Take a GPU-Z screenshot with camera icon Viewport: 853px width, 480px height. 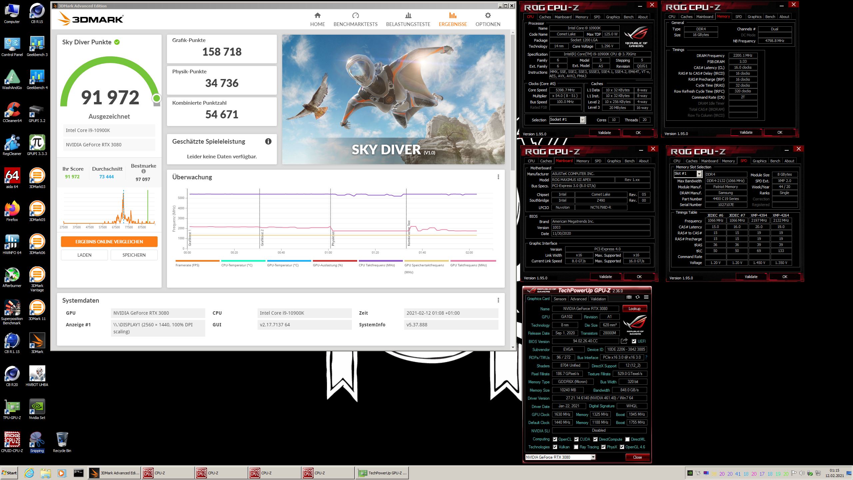click(629, 297)
